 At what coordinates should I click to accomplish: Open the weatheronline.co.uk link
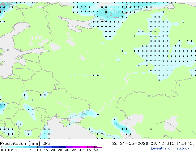pos(170,149)
